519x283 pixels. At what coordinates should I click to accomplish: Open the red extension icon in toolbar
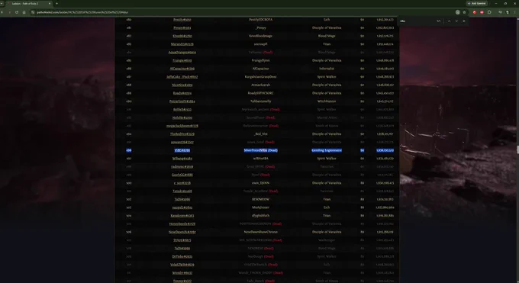474,12
